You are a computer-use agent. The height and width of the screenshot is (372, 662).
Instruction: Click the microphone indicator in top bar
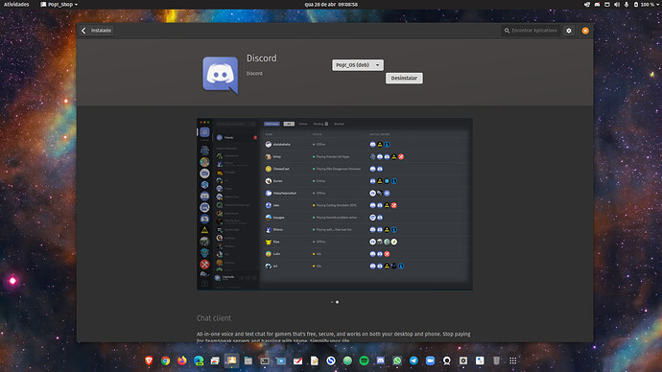[x=627, y=4]
